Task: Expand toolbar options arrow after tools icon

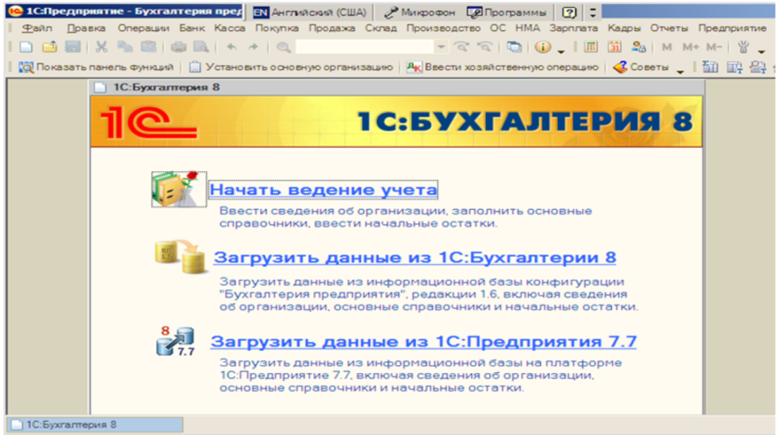Action: [761, 51]
